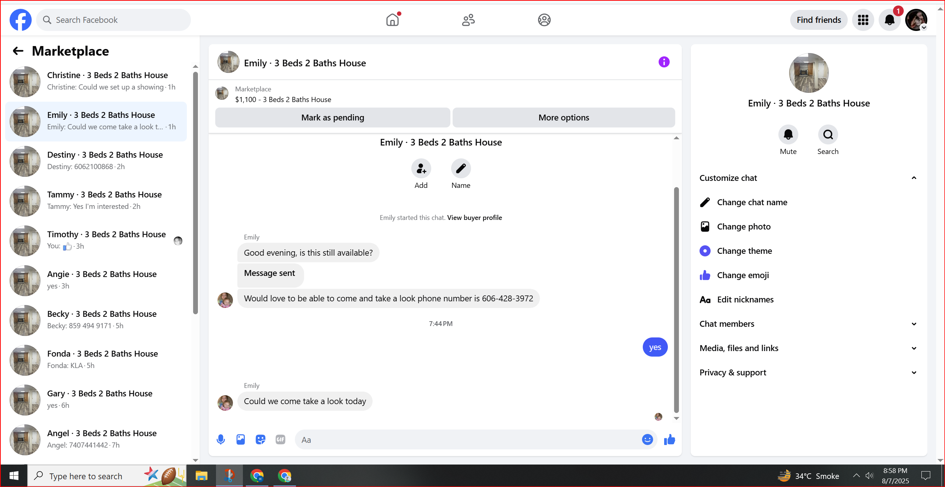Expand Privacy & support section
The width and height of the screenshot is (945, 487).
click(809, 372)
